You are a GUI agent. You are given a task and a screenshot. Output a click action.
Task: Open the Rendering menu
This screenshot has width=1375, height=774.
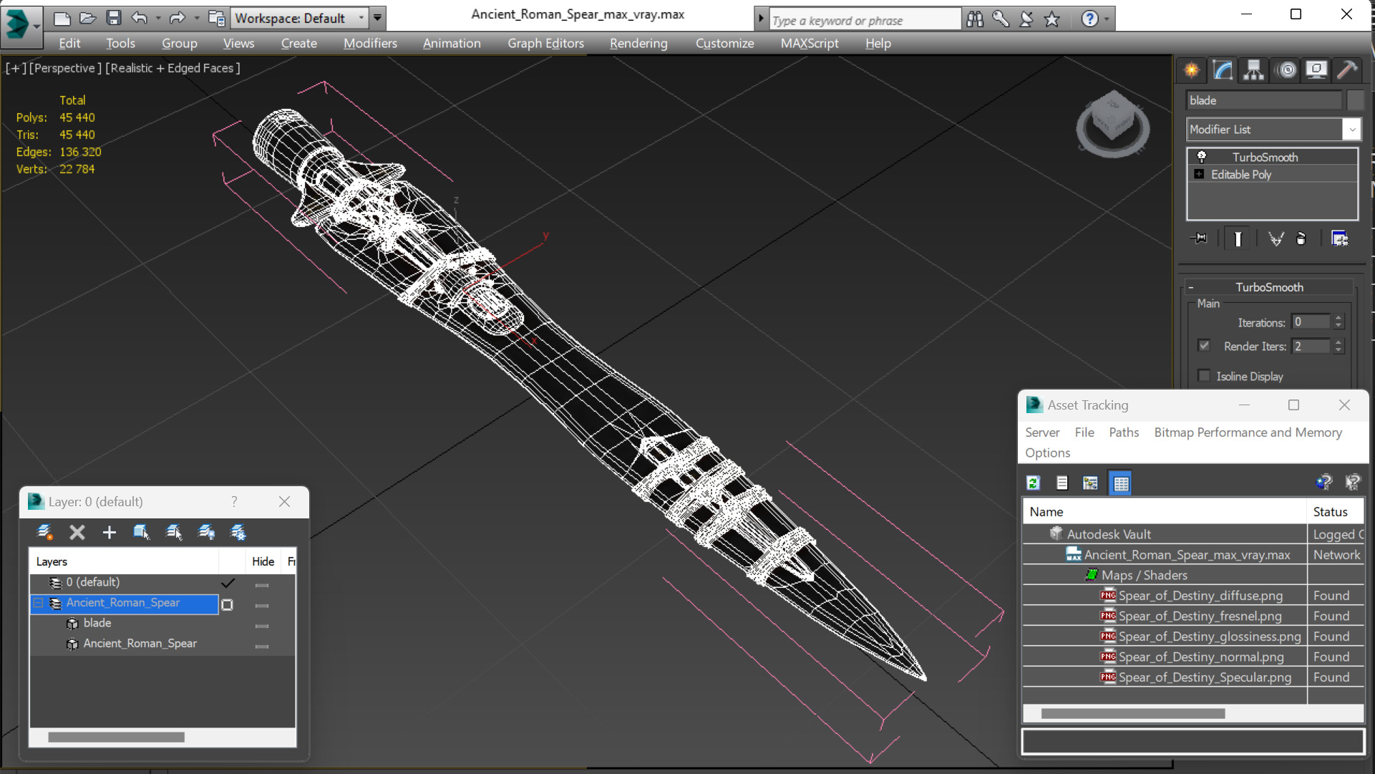click(x=638, y=43)
